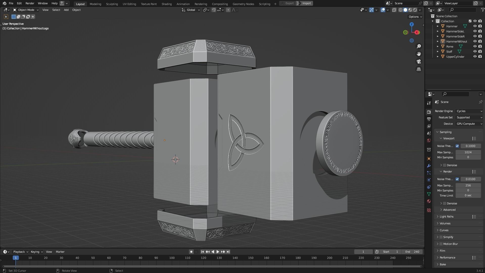Hide the HammerSideL object via eye icon
This screenshot has height=273, width=485.
pos(475,31)
